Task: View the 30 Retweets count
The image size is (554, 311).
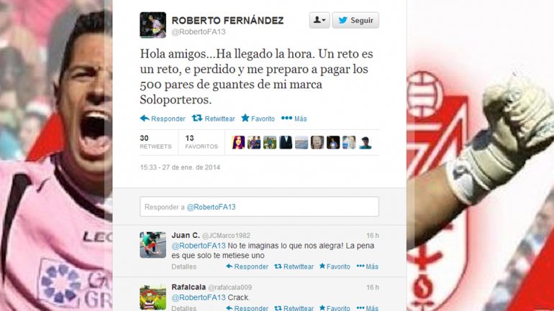Action: [155, 142]
